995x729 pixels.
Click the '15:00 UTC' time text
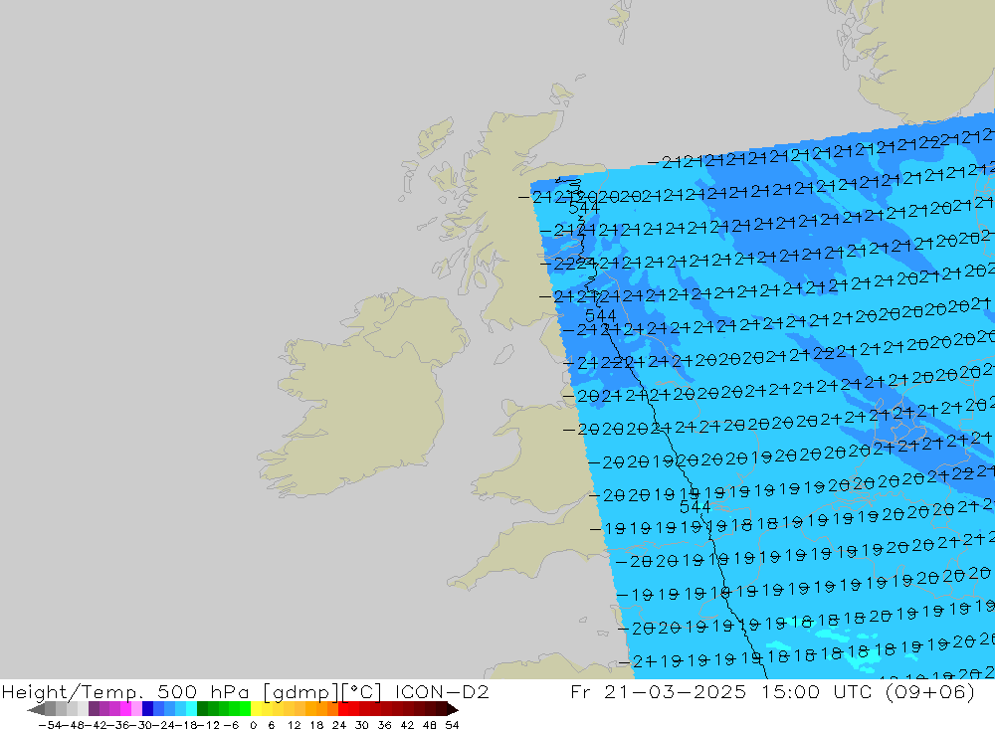click(x=817, y=691)
